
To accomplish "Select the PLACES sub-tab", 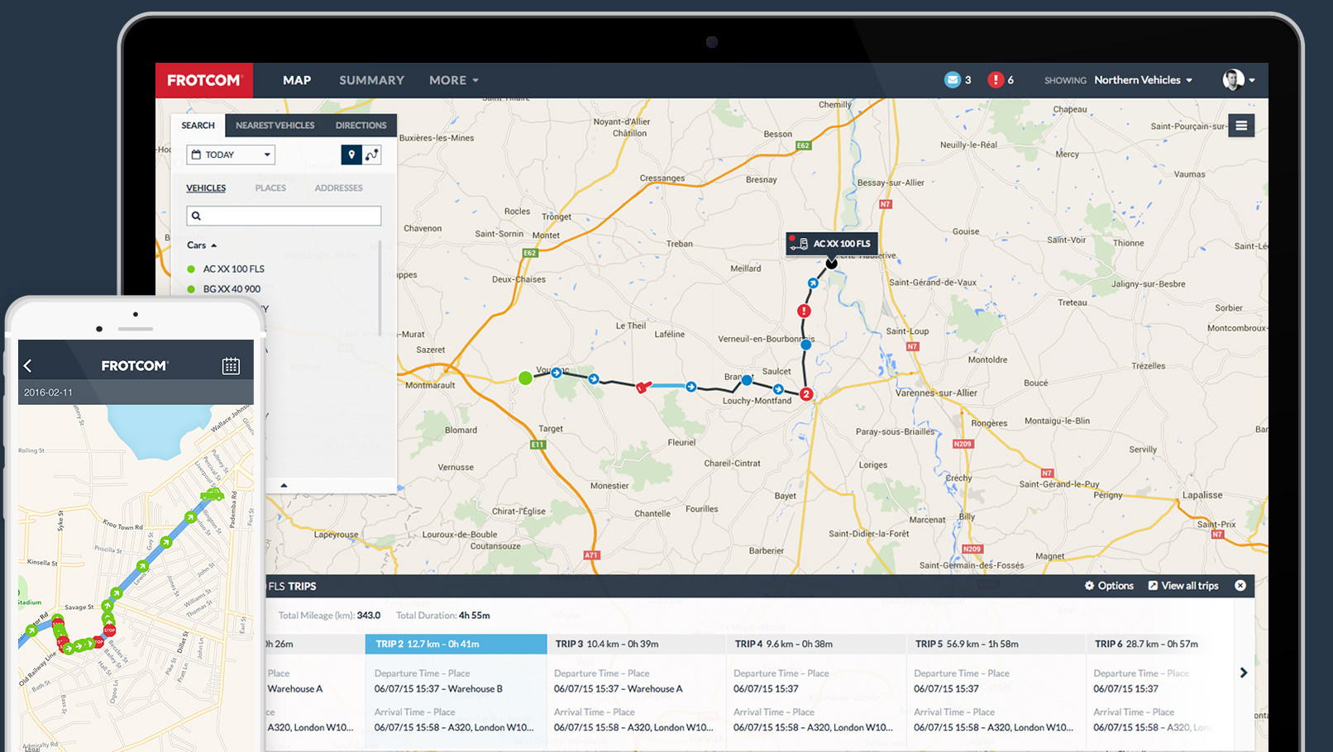I will pyautogui.click(x=270, y=188).
